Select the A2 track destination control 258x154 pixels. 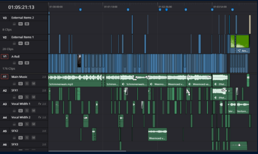coord(5,90)
